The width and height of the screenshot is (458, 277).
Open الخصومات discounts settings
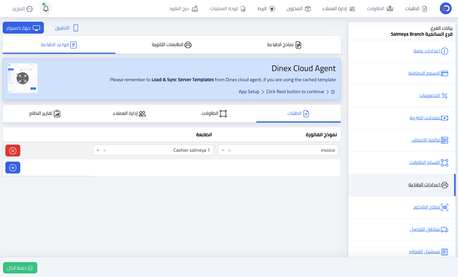point(433,96)
